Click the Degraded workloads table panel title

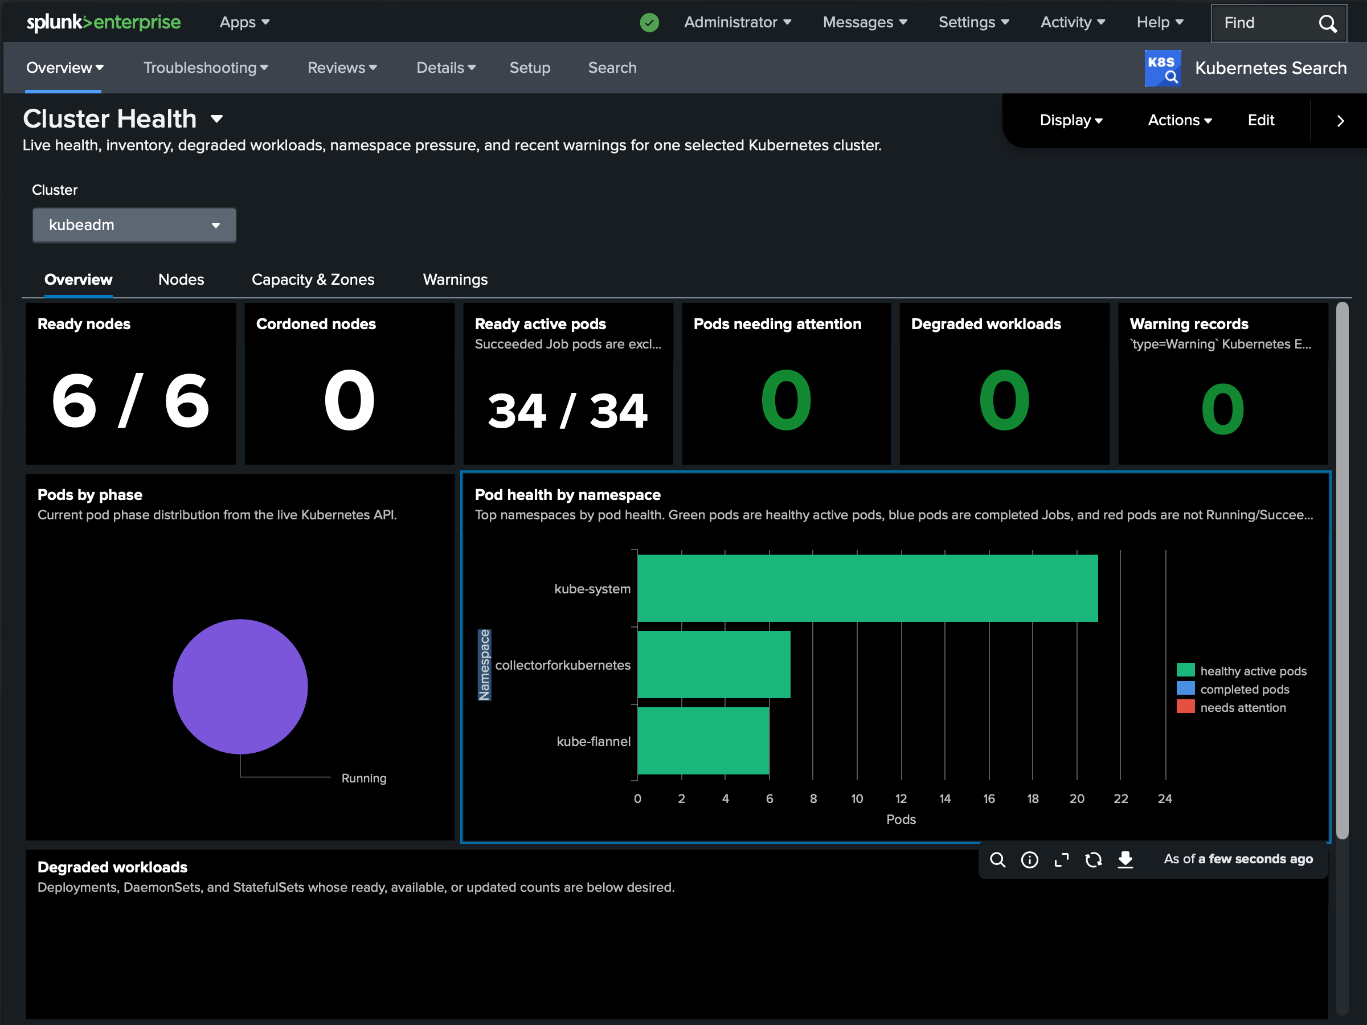tap(112, 867)
